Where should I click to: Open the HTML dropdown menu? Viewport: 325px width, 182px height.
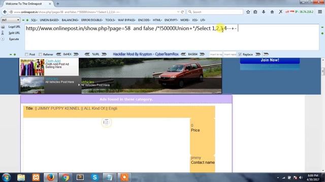click(157, 20)
